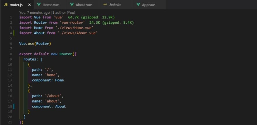Open the Home.vue tab
This screenshot has height=125, width=257.
pyautogui.click(x=50, y=5)
